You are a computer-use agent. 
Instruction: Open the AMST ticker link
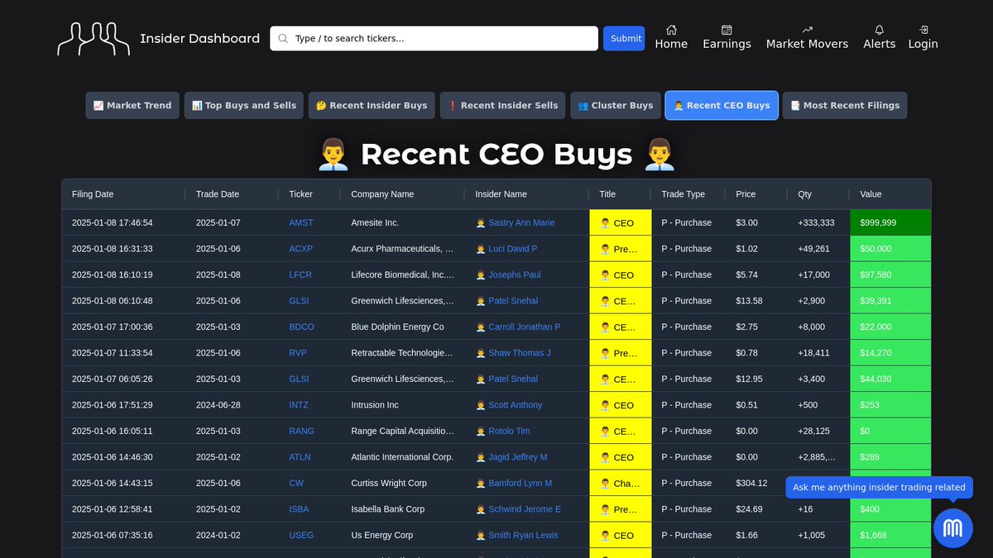point(300,222)
